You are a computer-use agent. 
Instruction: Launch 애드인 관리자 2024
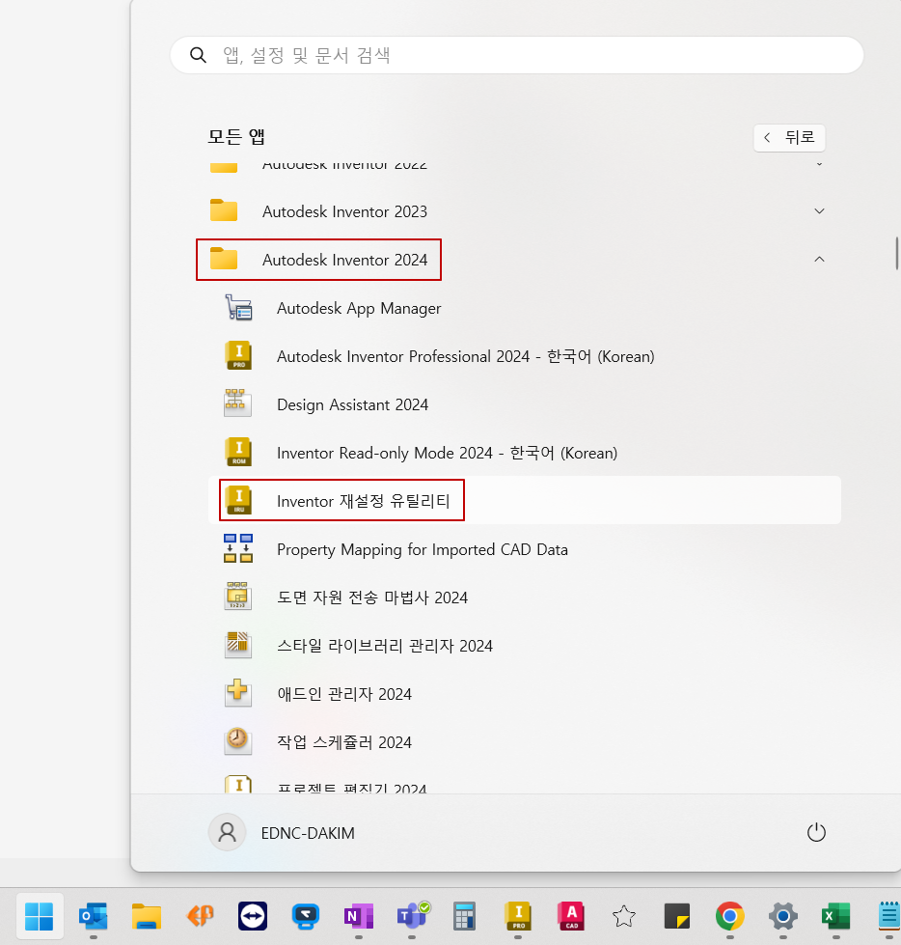525,693
